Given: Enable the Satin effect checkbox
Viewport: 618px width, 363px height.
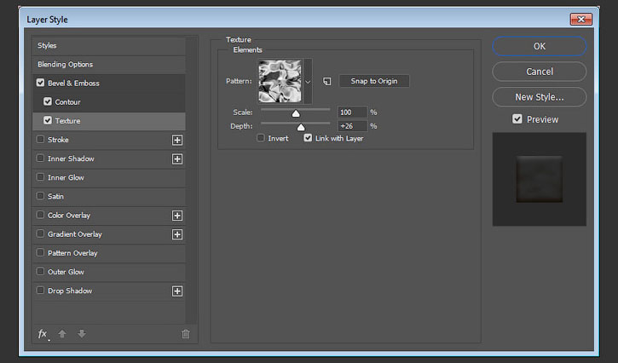Looking at the screenshot, I should (40, 197).
